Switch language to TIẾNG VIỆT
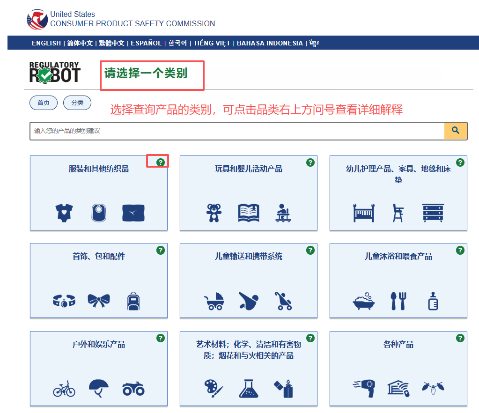Viewport: 479px width, 413px height. (212, 43)
